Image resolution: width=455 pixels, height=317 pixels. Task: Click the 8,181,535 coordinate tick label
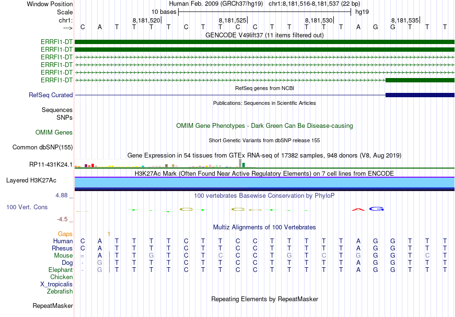405,20
